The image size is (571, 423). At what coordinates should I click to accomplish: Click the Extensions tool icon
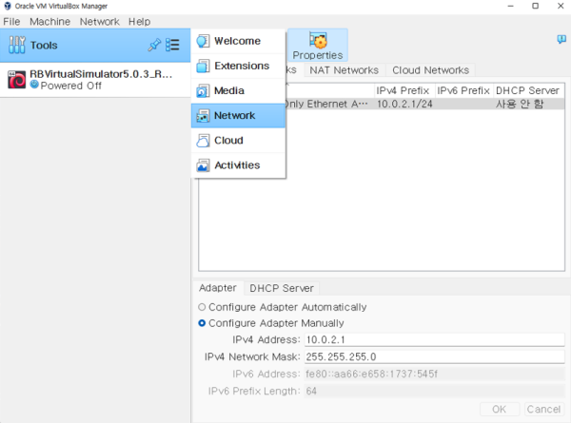tap(203, 66)
